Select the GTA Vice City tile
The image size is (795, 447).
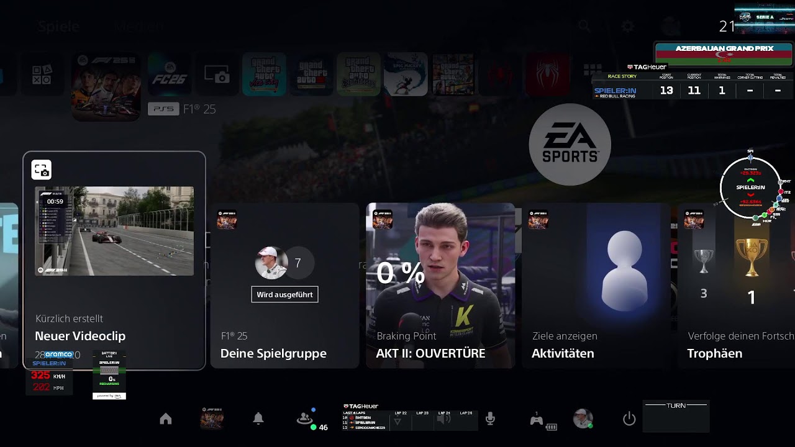pyautogui.click(x=264, y=74)
